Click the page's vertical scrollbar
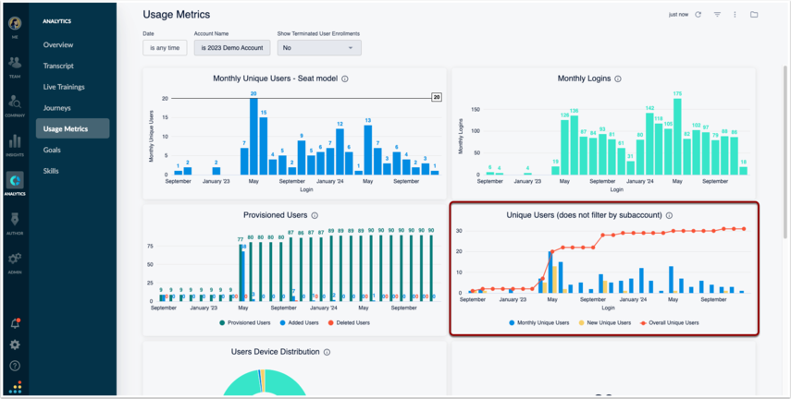 tap(785, 151)
